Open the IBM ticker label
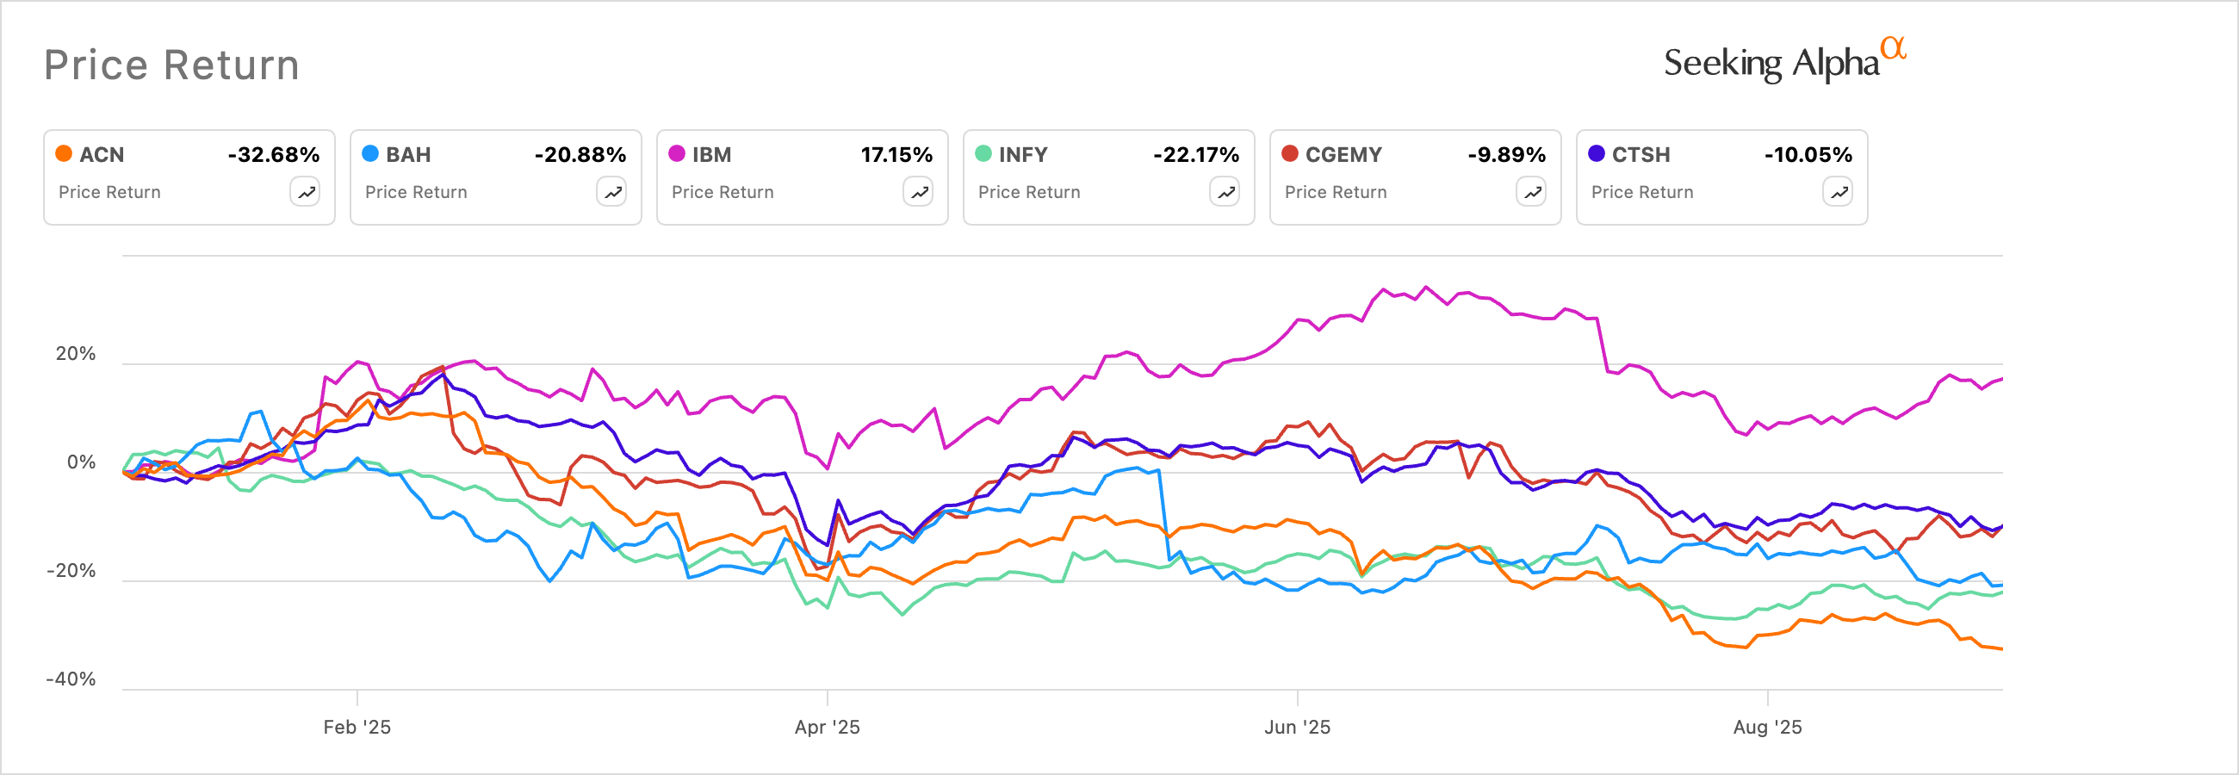 (x=712, y=155)
